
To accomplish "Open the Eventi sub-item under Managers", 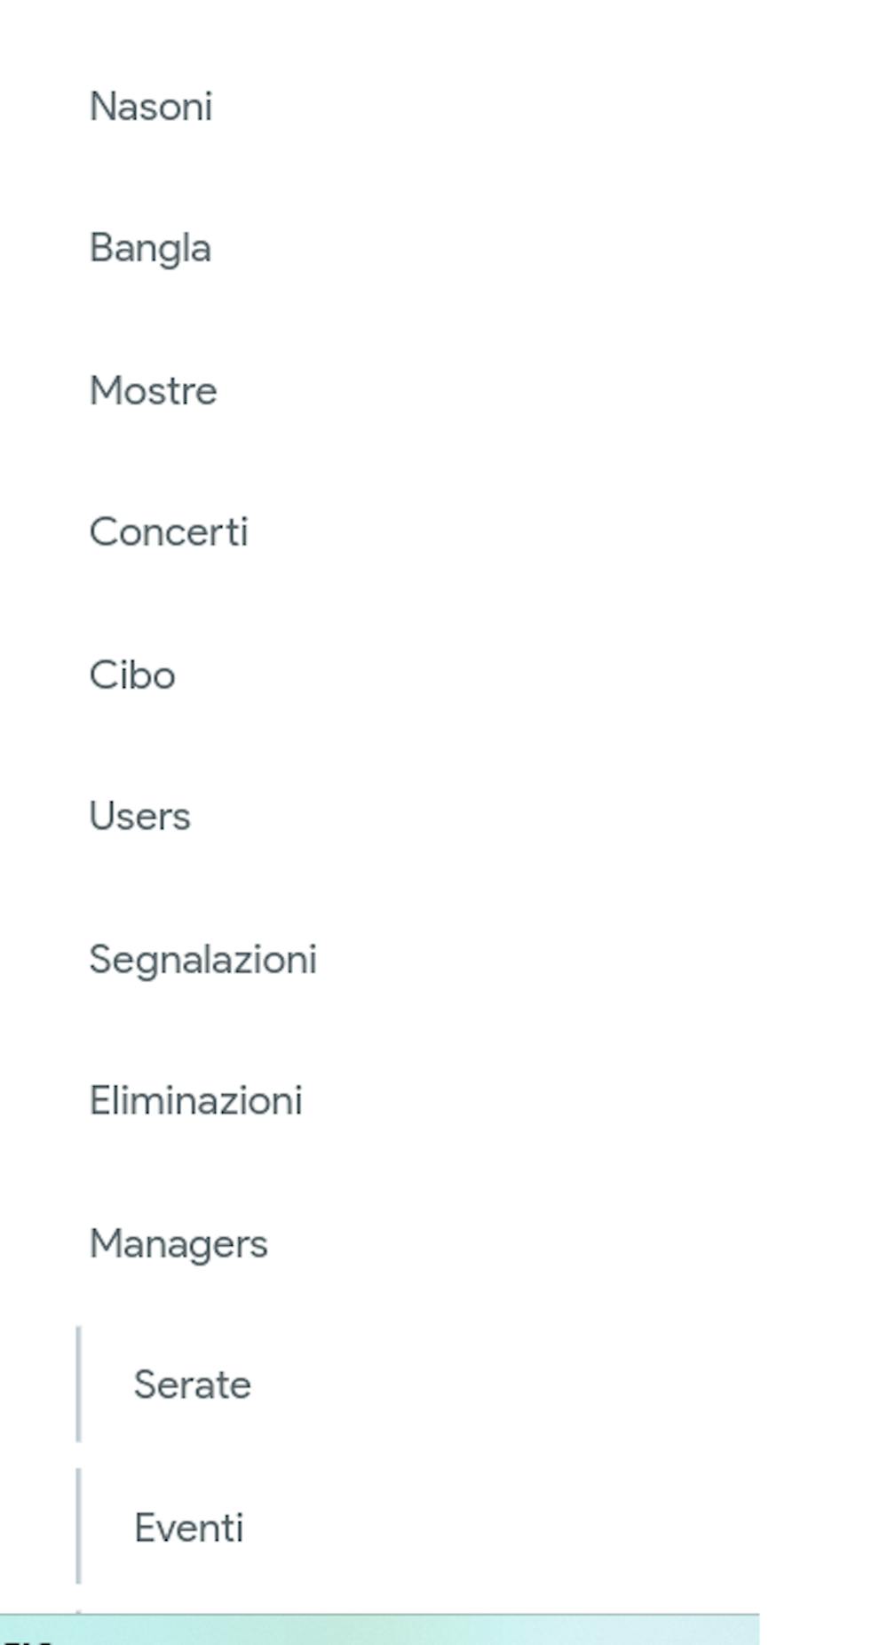I will point(188,1528).
